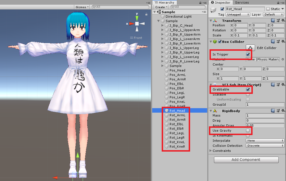
Task: Click the Add Component button
Action: point(246,160)
